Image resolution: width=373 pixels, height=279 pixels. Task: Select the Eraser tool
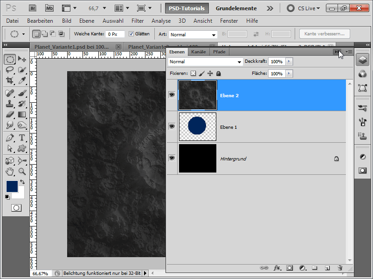10,114
